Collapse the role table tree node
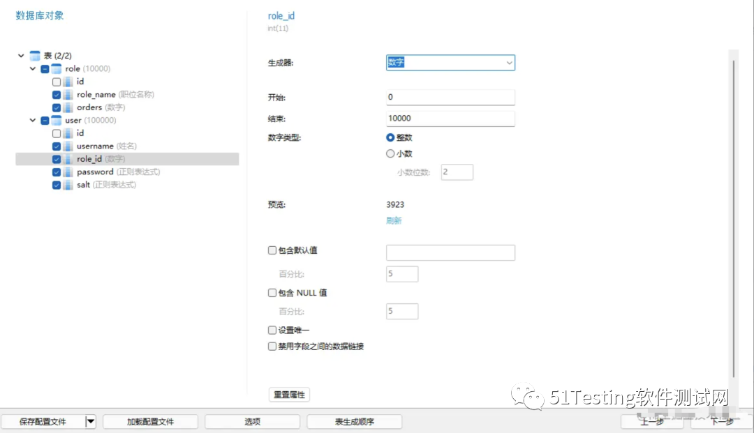754x433 pixels. coord(32,68)
